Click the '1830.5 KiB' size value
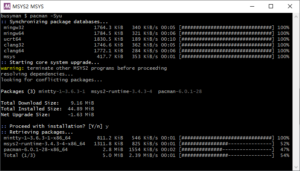Image resolution: width=300 pixels, height=171 pixels. pyautogui.click(x=108, y=39)
